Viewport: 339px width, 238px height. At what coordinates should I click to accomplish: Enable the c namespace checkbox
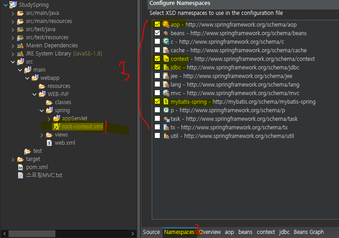click(157, 41)
